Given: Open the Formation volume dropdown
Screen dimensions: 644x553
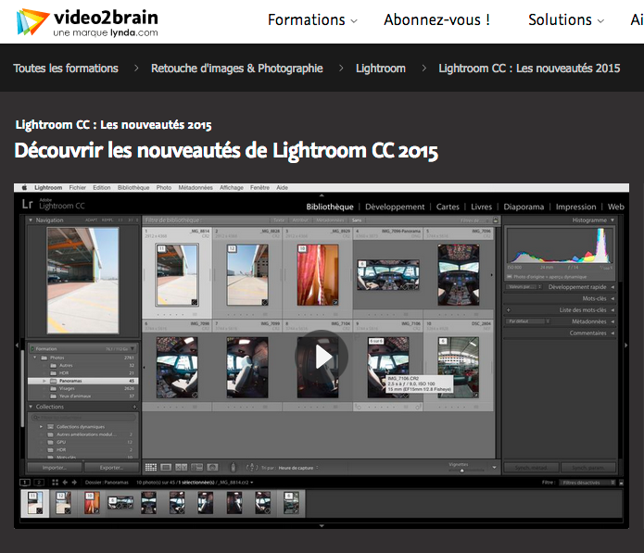Looking at the screenshot, I should click(133, 348).
